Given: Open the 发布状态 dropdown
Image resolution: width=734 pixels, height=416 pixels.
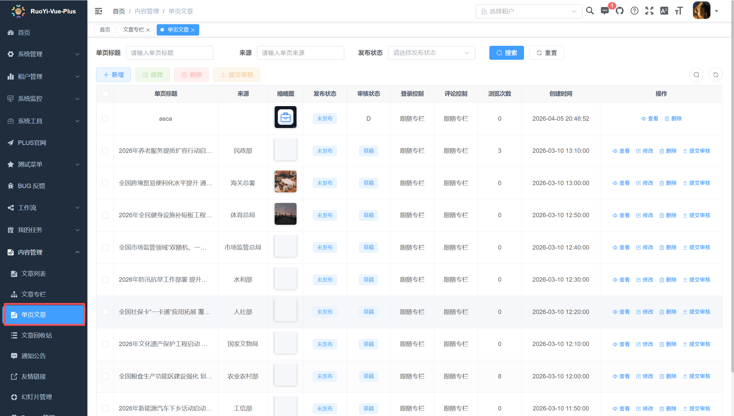Looking at the screenshot, I should point(431,53).
